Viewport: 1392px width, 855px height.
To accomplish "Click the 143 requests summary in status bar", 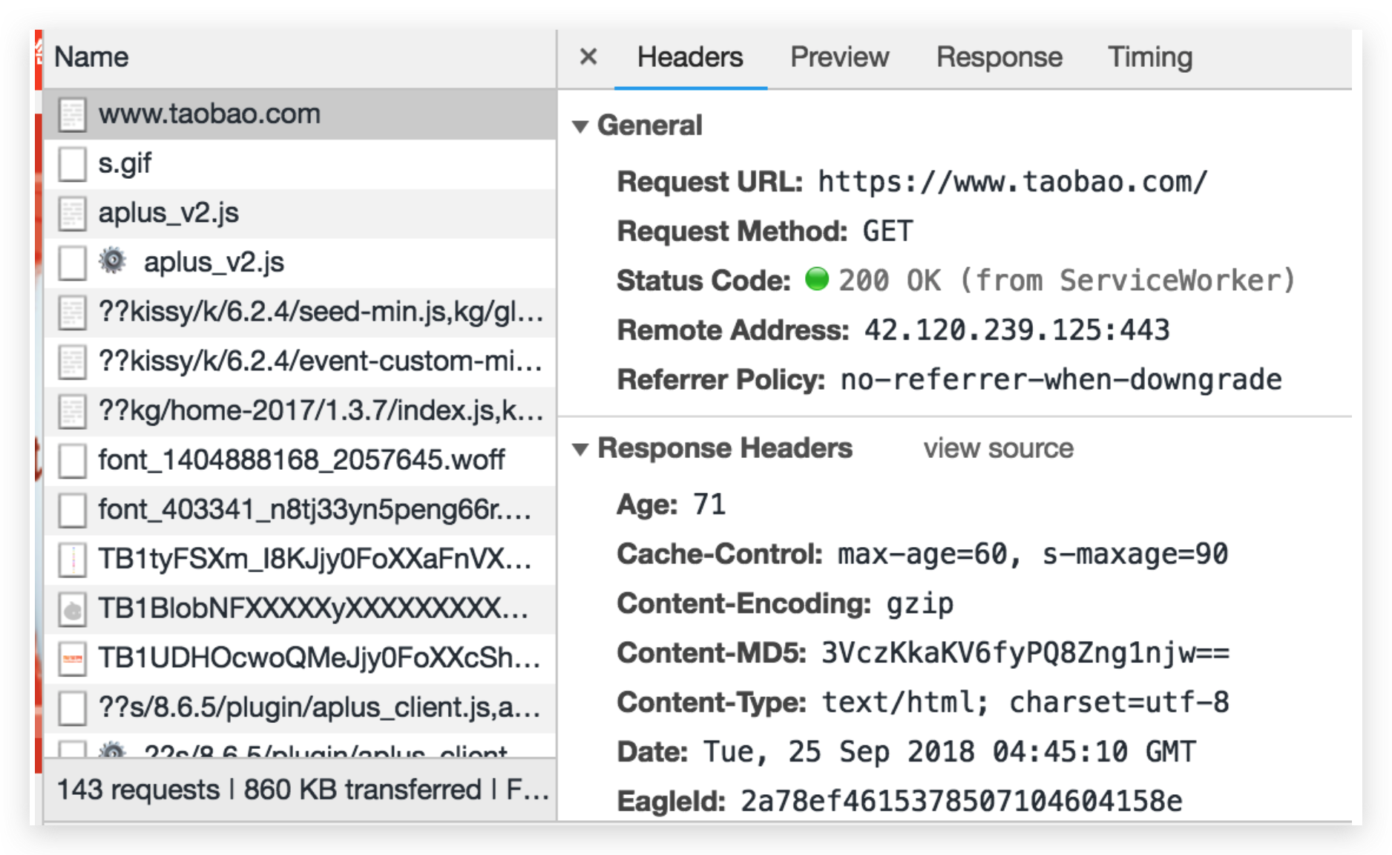I will (x=138, y=790).
